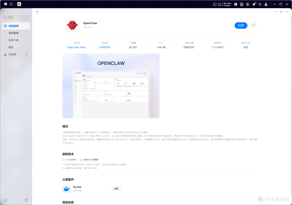Check the CPU usage gauge
The width and height of the screenshot is (292, 205).
[x=215, y=4]
